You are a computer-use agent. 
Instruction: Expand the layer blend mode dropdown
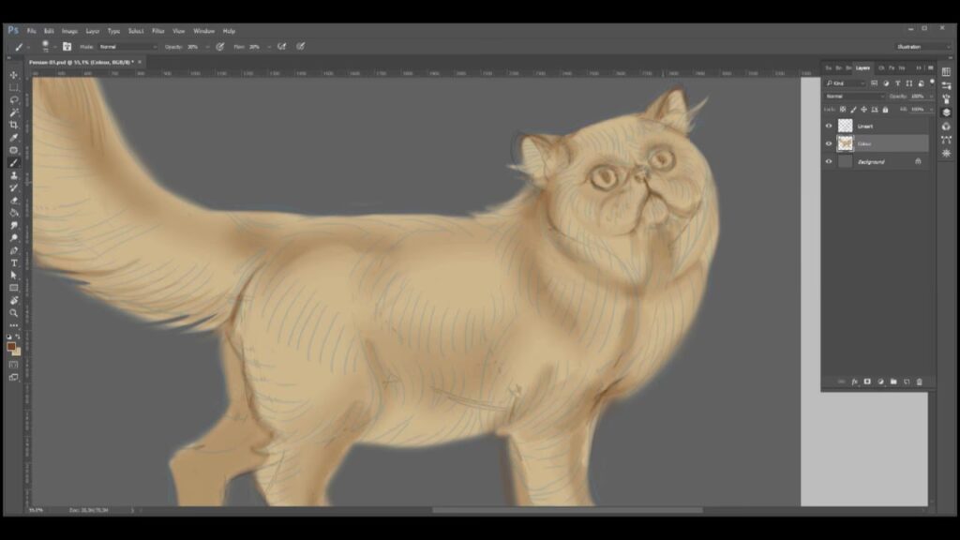tap(853, 96)
